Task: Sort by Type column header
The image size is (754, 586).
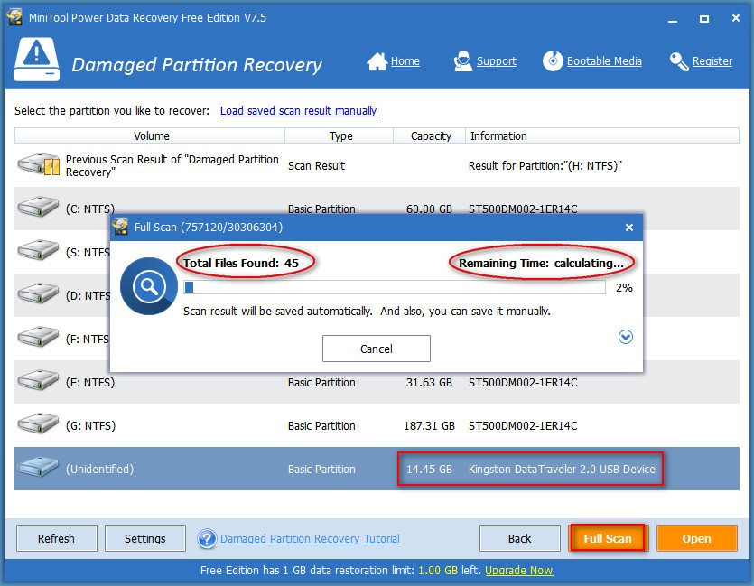Action: [x=340, y=136]
